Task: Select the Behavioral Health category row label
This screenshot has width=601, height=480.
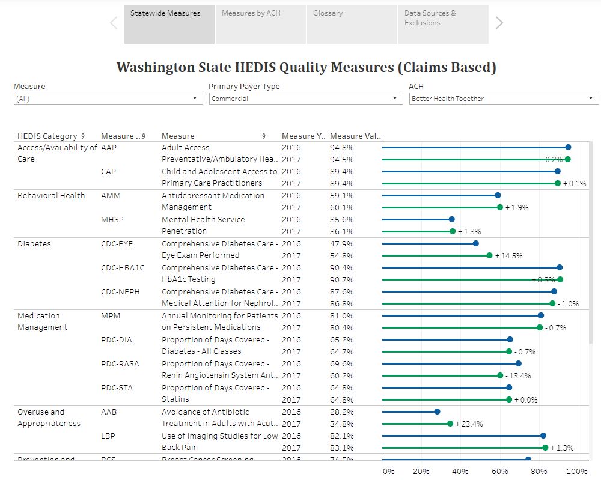Action: pos(51,195)
